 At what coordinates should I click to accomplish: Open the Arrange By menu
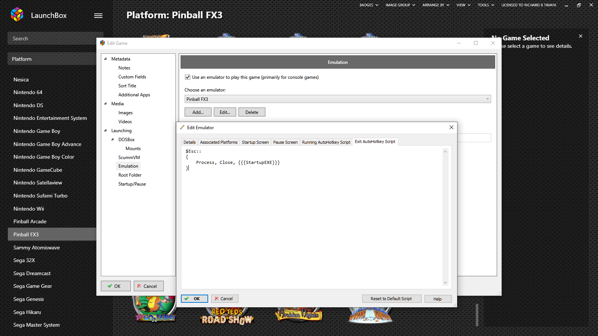[435, 5]
